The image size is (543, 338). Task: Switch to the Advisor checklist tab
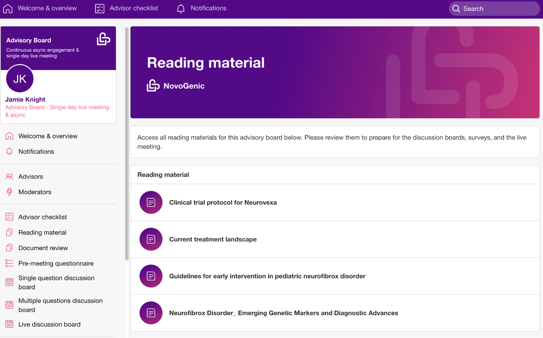tap(126, 8)
